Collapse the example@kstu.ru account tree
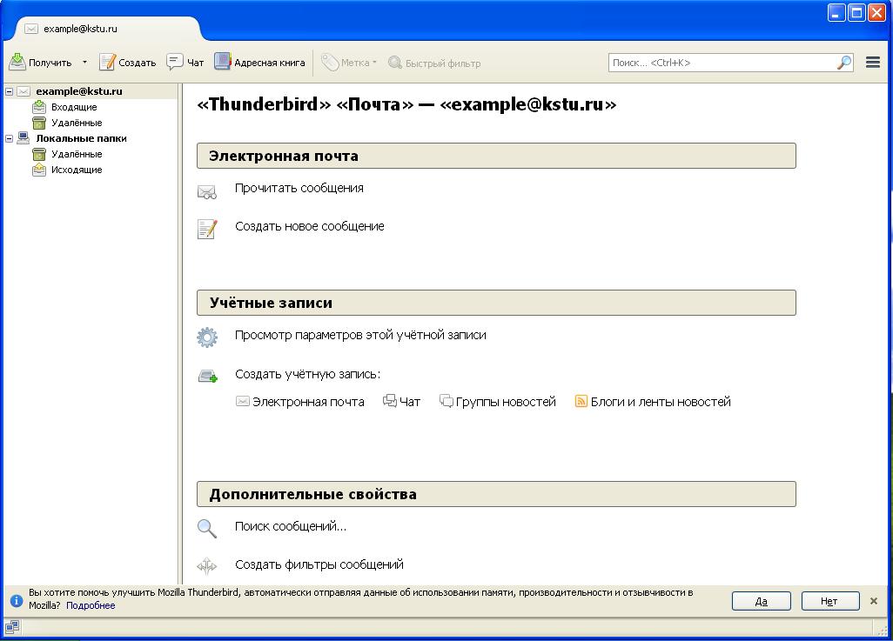 tap(9, 91)
